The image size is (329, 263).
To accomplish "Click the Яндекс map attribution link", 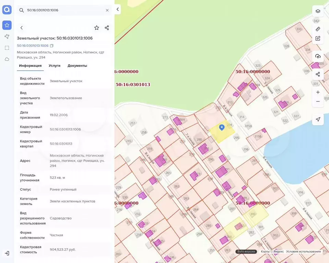I will (x=278, y=251).
